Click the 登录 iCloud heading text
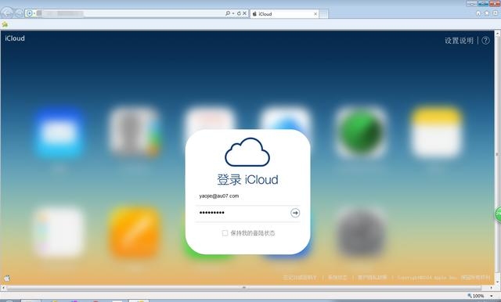 tap(247, 180)
